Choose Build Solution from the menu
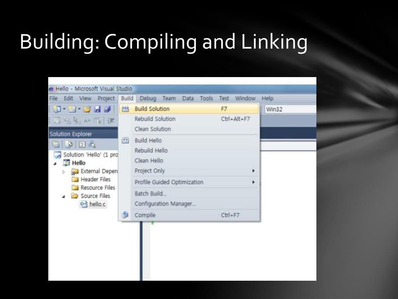The width and height of the screenshot is (398, 299). pyautogui.click(x=189, y=109)
